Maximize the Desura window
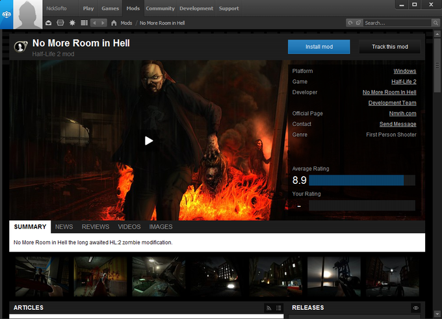The height and width of the screenshot is (319, 442). tap(415, 5)
